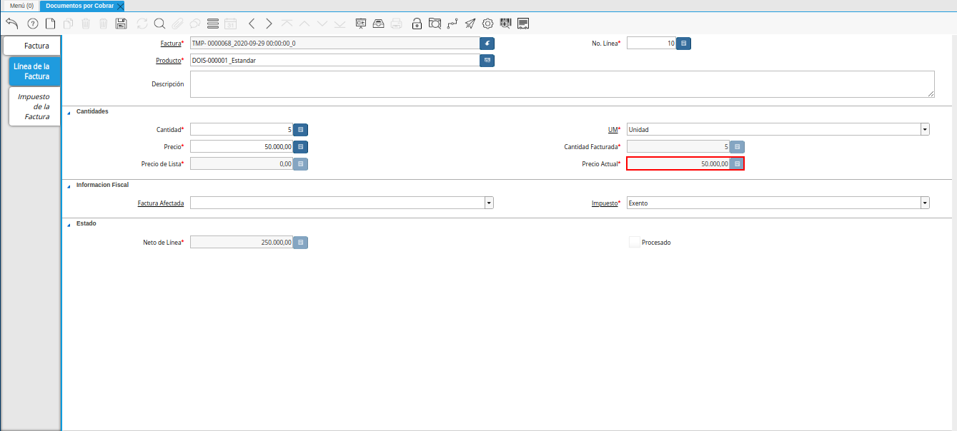Open the Factura field lookup button
957x431 pixels.
[487, 44]
